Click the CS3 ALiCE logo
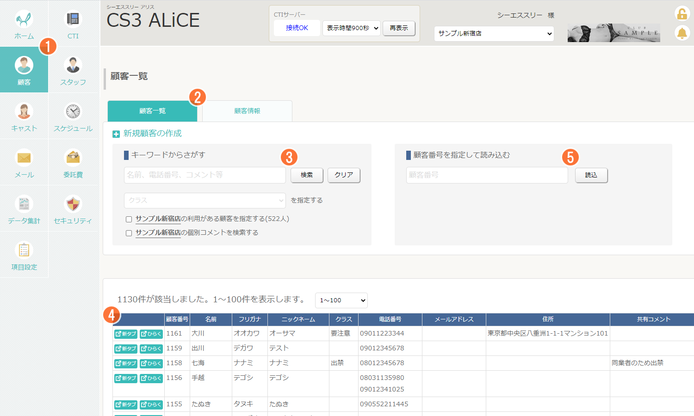Image resolution: width=694 pixels, height=416 pixels. [x=153, y=20]
